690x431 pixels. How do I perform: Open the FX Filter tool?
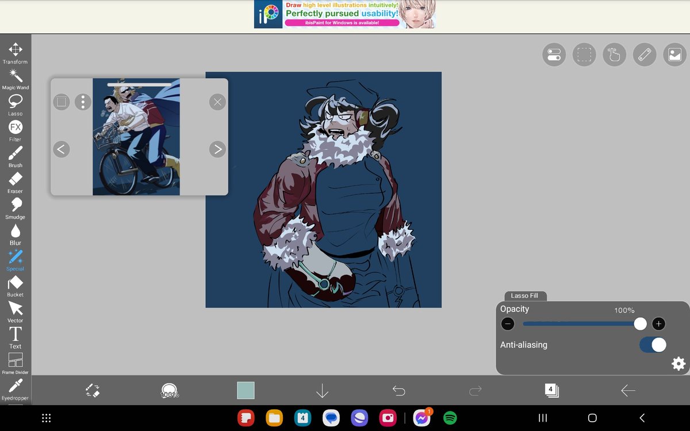click(x=16, y=131)
